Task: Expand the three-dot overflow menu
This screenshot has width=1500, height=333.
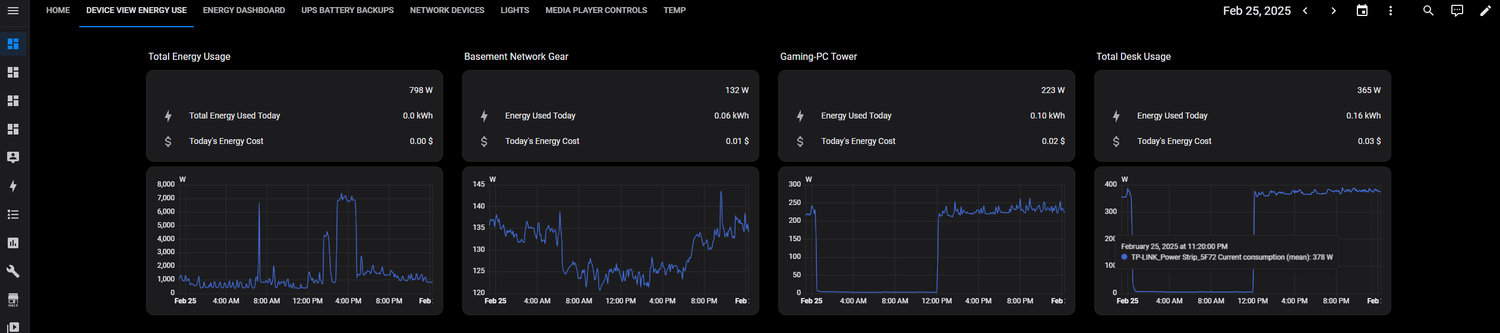Action: 1391,11
